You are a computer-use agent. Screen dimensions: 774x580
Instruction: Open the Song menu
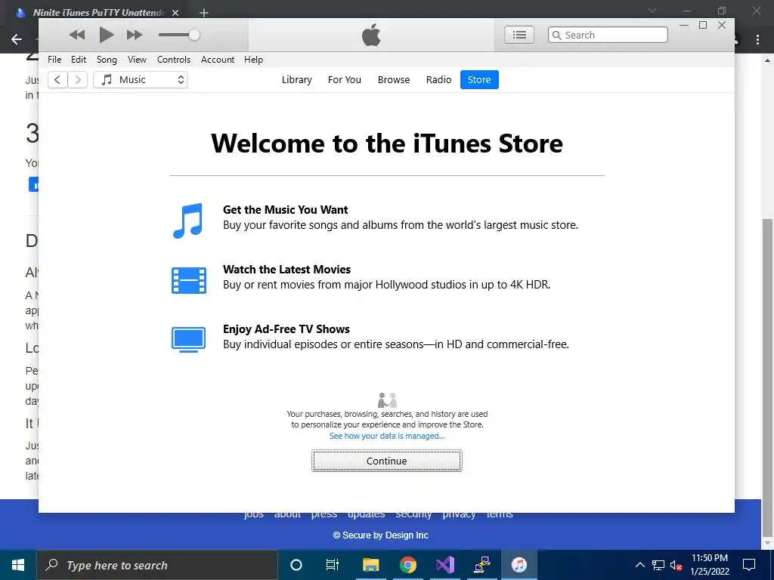(x=107, y=60)
